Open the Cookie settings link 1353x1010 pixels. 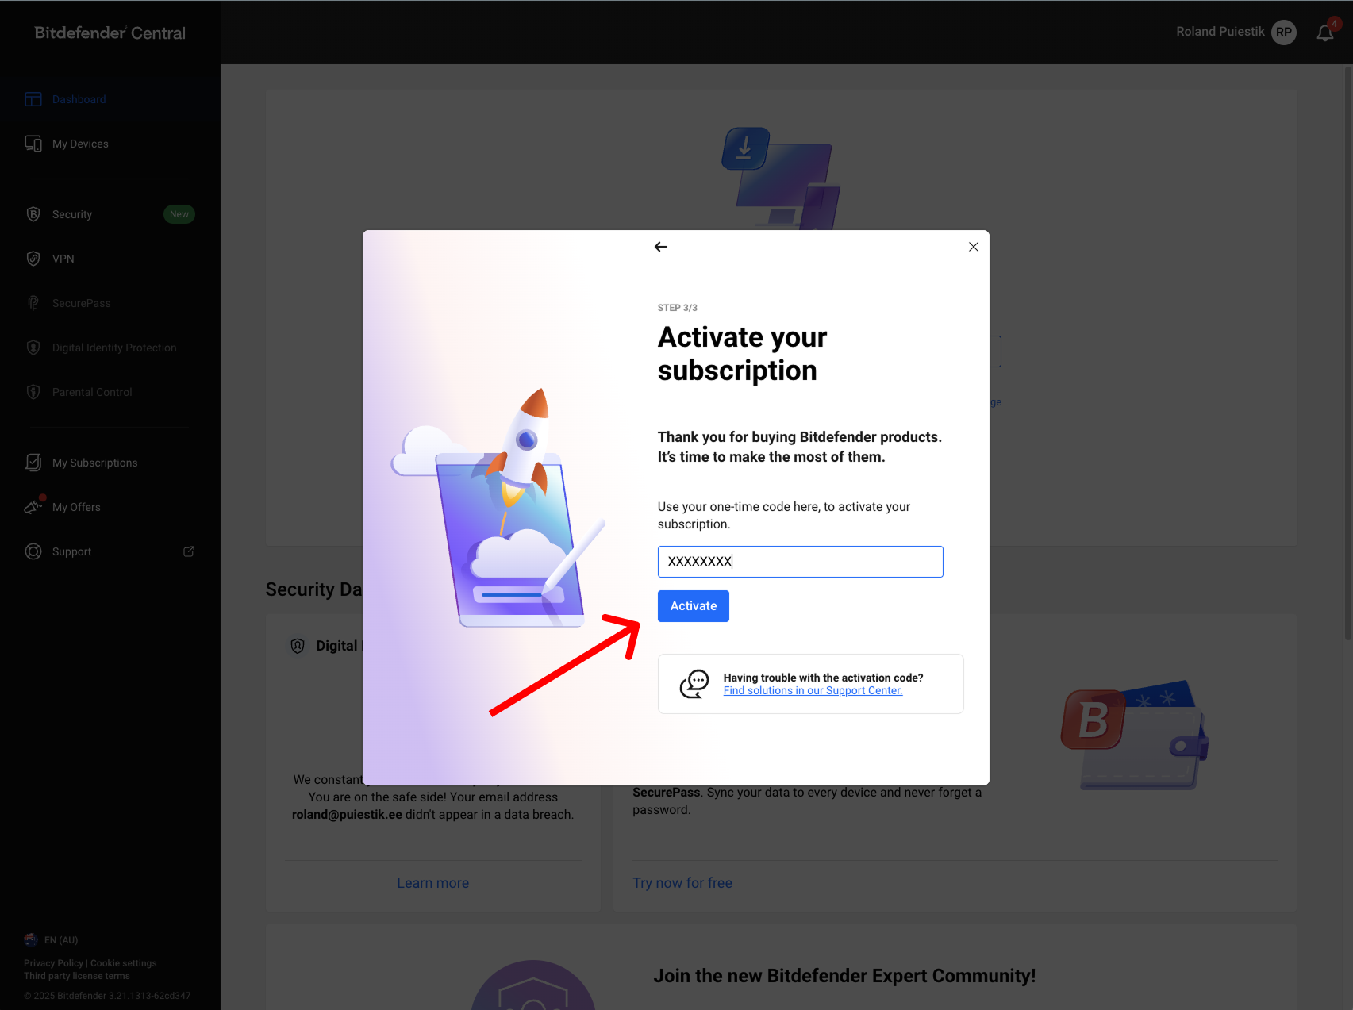pyautogui.click(x=124, y=963)
